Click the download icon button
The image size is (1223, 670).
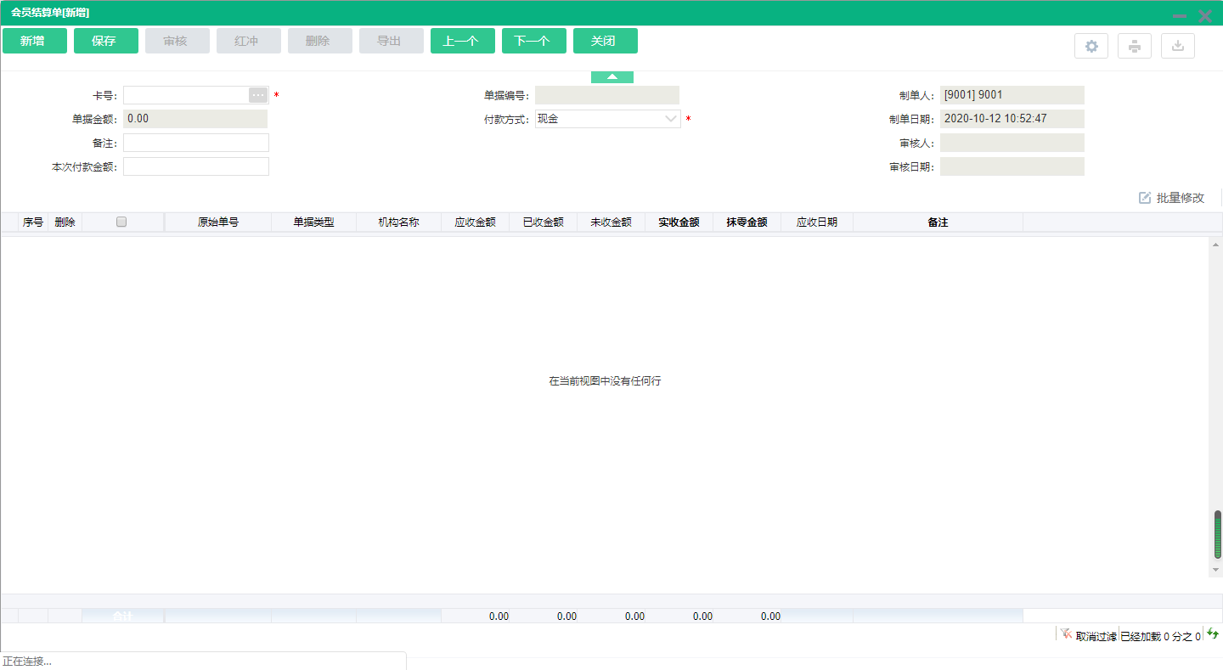coord(1178,46)
